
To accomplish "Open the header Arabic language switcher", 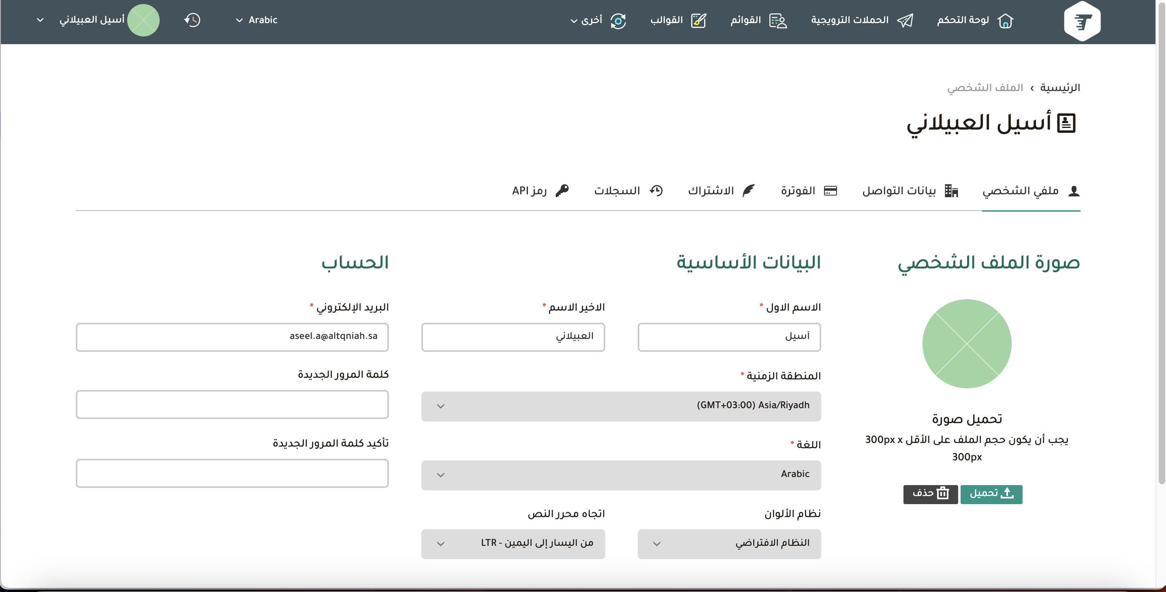I will point(256,20).
